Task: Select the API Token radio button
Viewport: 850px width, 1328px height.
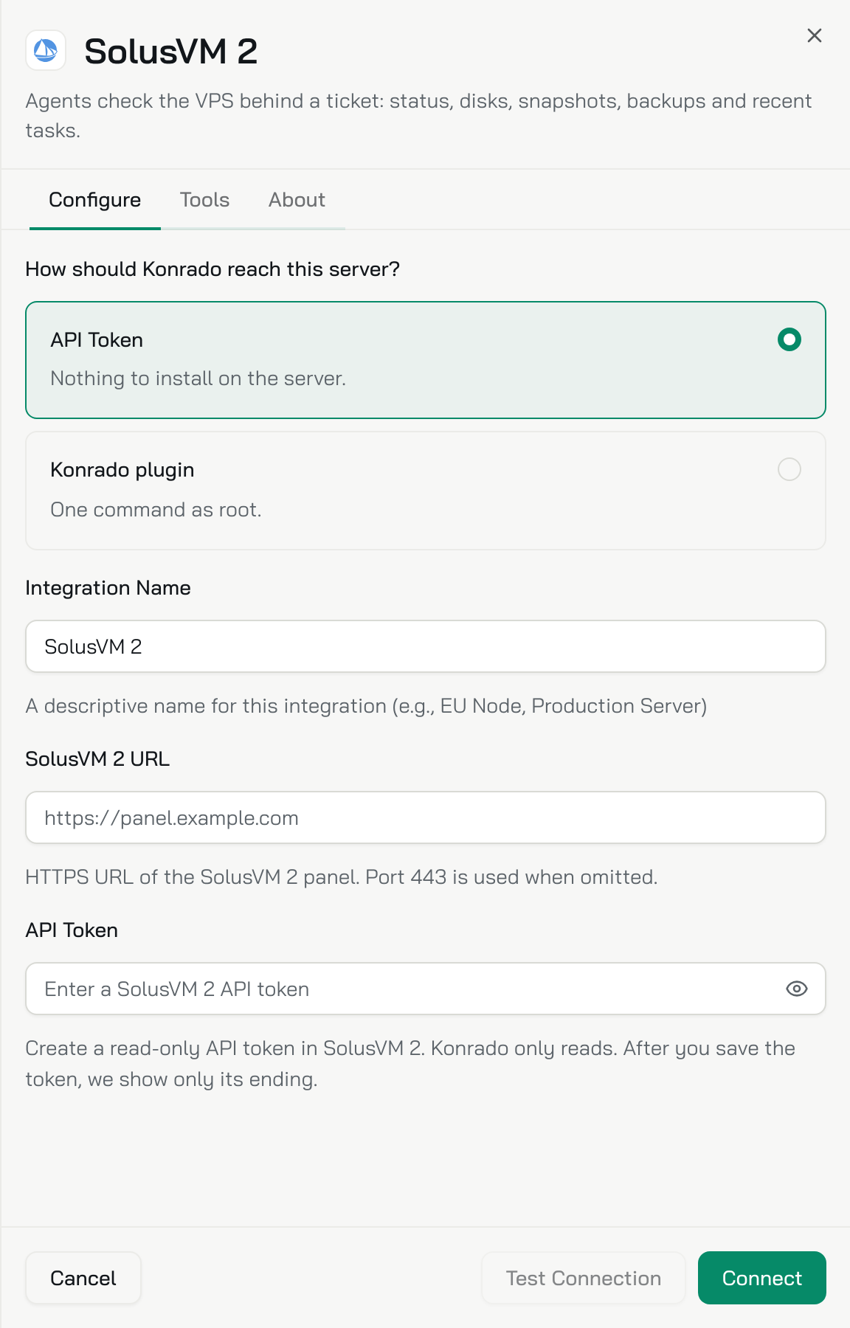Action: click(789, 339)
